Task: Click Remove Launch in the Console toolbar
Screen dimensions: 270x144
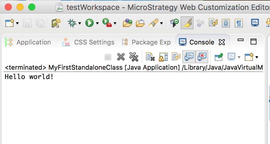Action: [121, 57]
